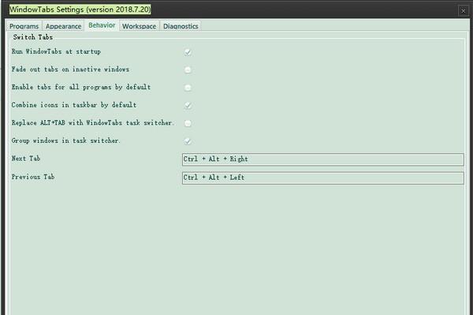Click 'Enable tabs for all programs by default' text
Screen dimensions: 473x315
pos(81,88)
